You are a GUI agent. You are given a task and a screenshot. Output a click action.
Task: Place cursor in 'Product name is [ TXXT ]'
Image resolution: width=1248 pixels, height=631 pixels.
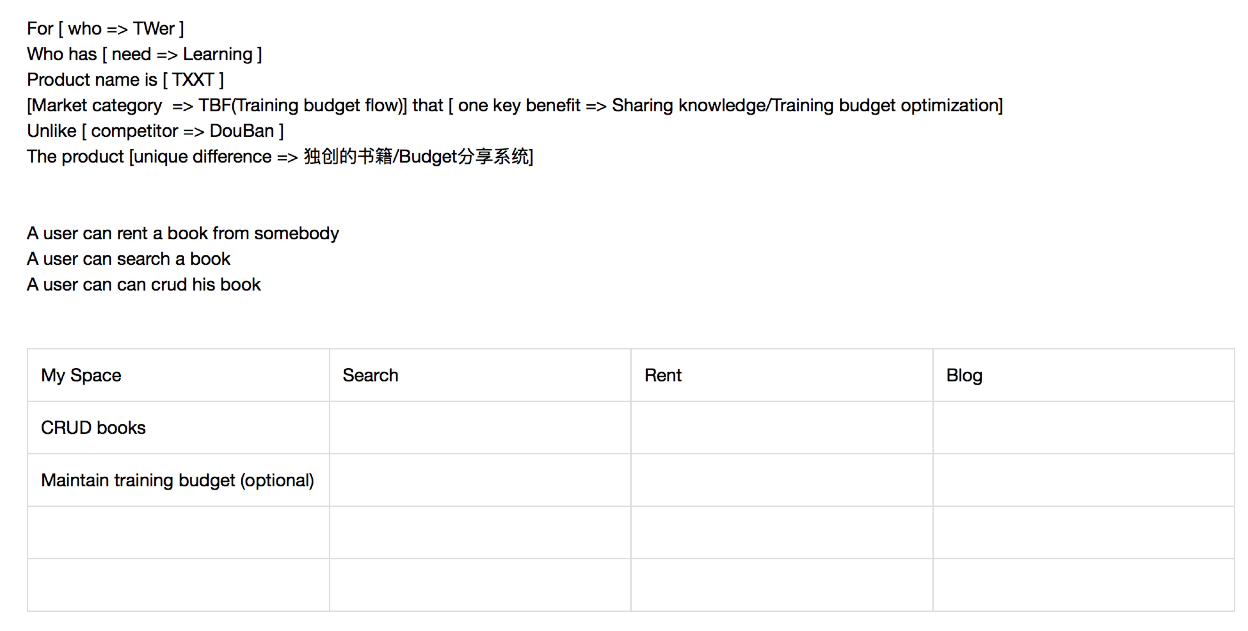tap(125, 80)
